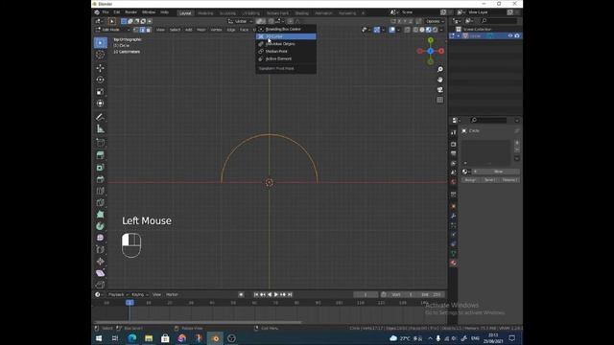Toggle auto keying record button
614x345 pixels.
[241, 294]
